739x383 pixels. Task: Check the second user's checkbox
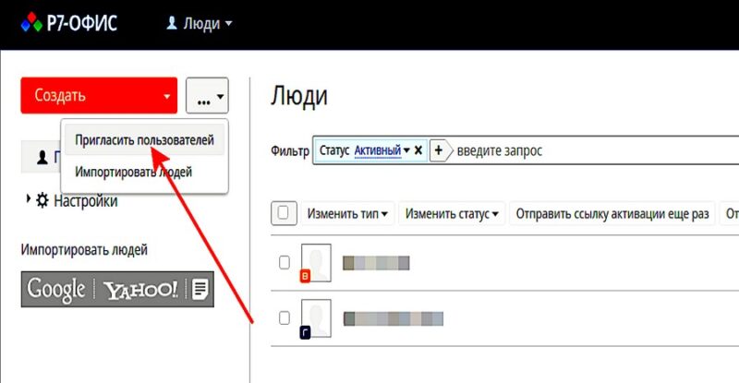pyautogui.click(x=285, y=318)
